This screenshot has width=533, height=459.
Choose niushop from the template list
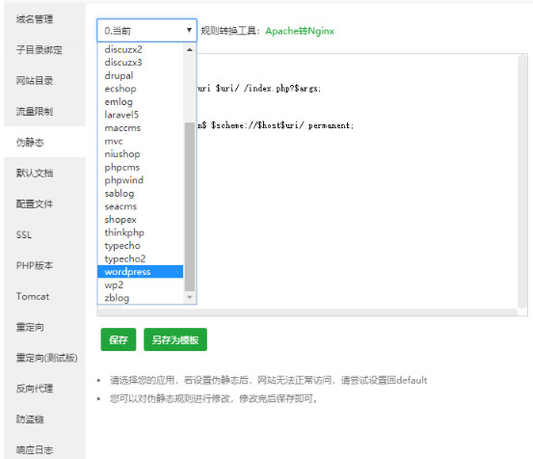(141, 154)
